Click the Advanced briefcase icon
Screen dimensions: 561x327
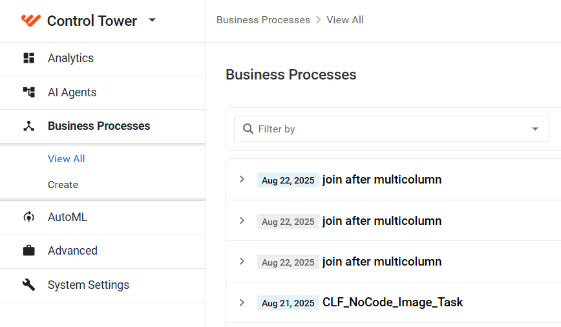(28, 251)
